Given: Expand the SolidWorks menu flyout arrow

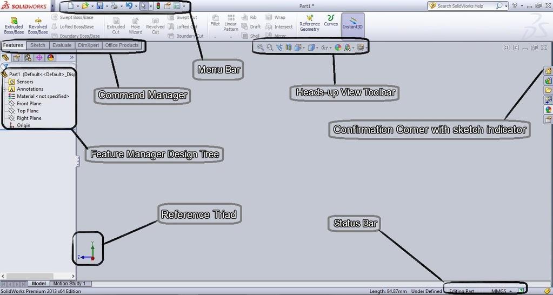Looking at the screenshot, I should click(53, 6).
